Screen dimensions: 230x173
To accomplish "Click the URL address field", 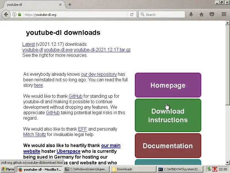I will pyautogui.click(x=75, y=15).
